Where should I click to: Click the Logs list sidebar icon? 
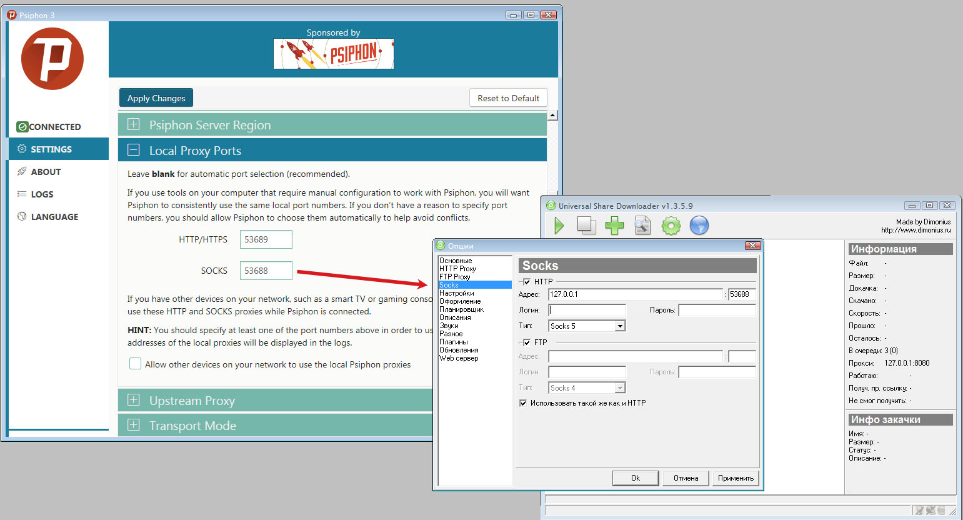(x=22, y=194)
